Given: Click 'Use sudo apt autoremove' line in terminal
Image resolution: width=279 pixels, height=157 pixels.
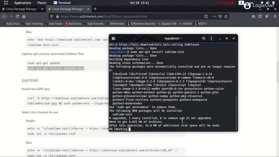Looking at the screenshot, I should point(143,107).
